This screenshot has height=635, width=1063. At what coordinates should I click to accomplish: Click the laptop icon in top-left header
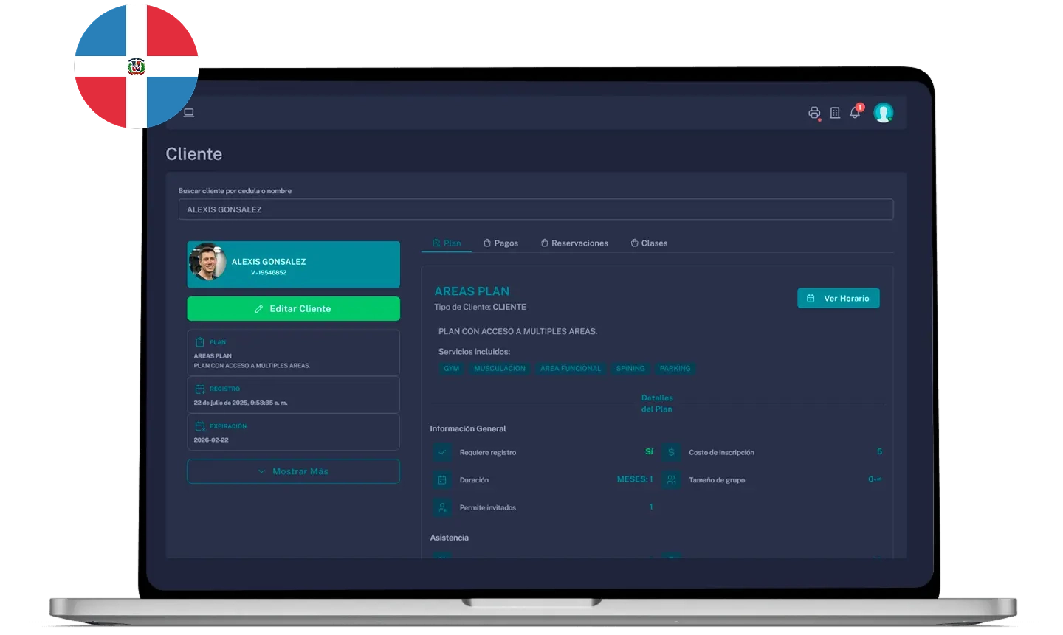pos(189,113)
